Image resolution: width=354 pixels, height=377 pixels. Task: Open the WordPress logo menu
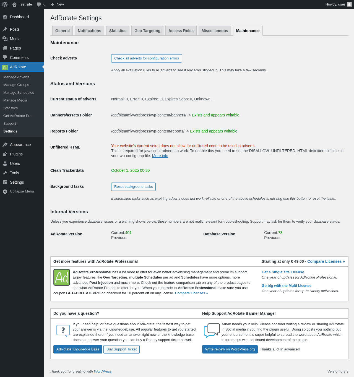pyautogui.click(x=5, y=4)
